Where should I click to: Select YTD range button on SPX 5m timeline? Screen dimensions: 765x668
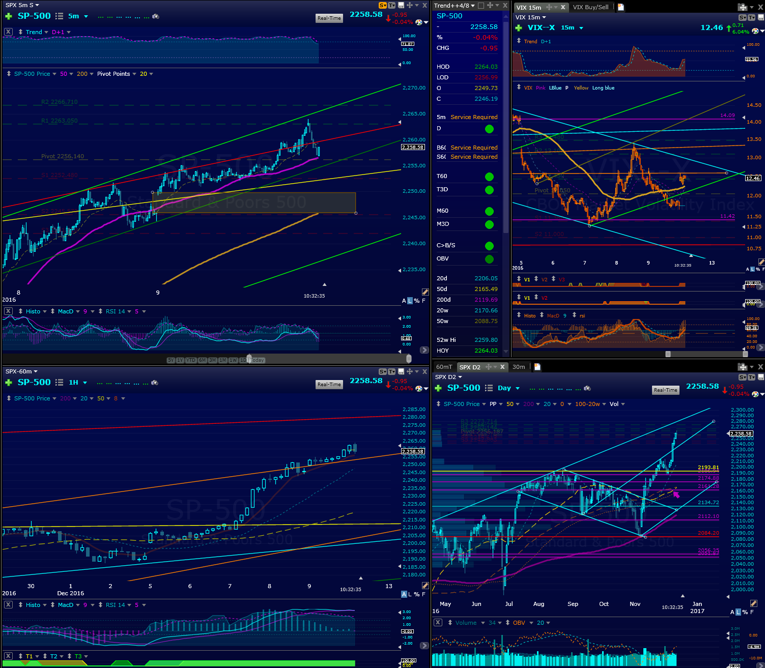coord(191,360)
